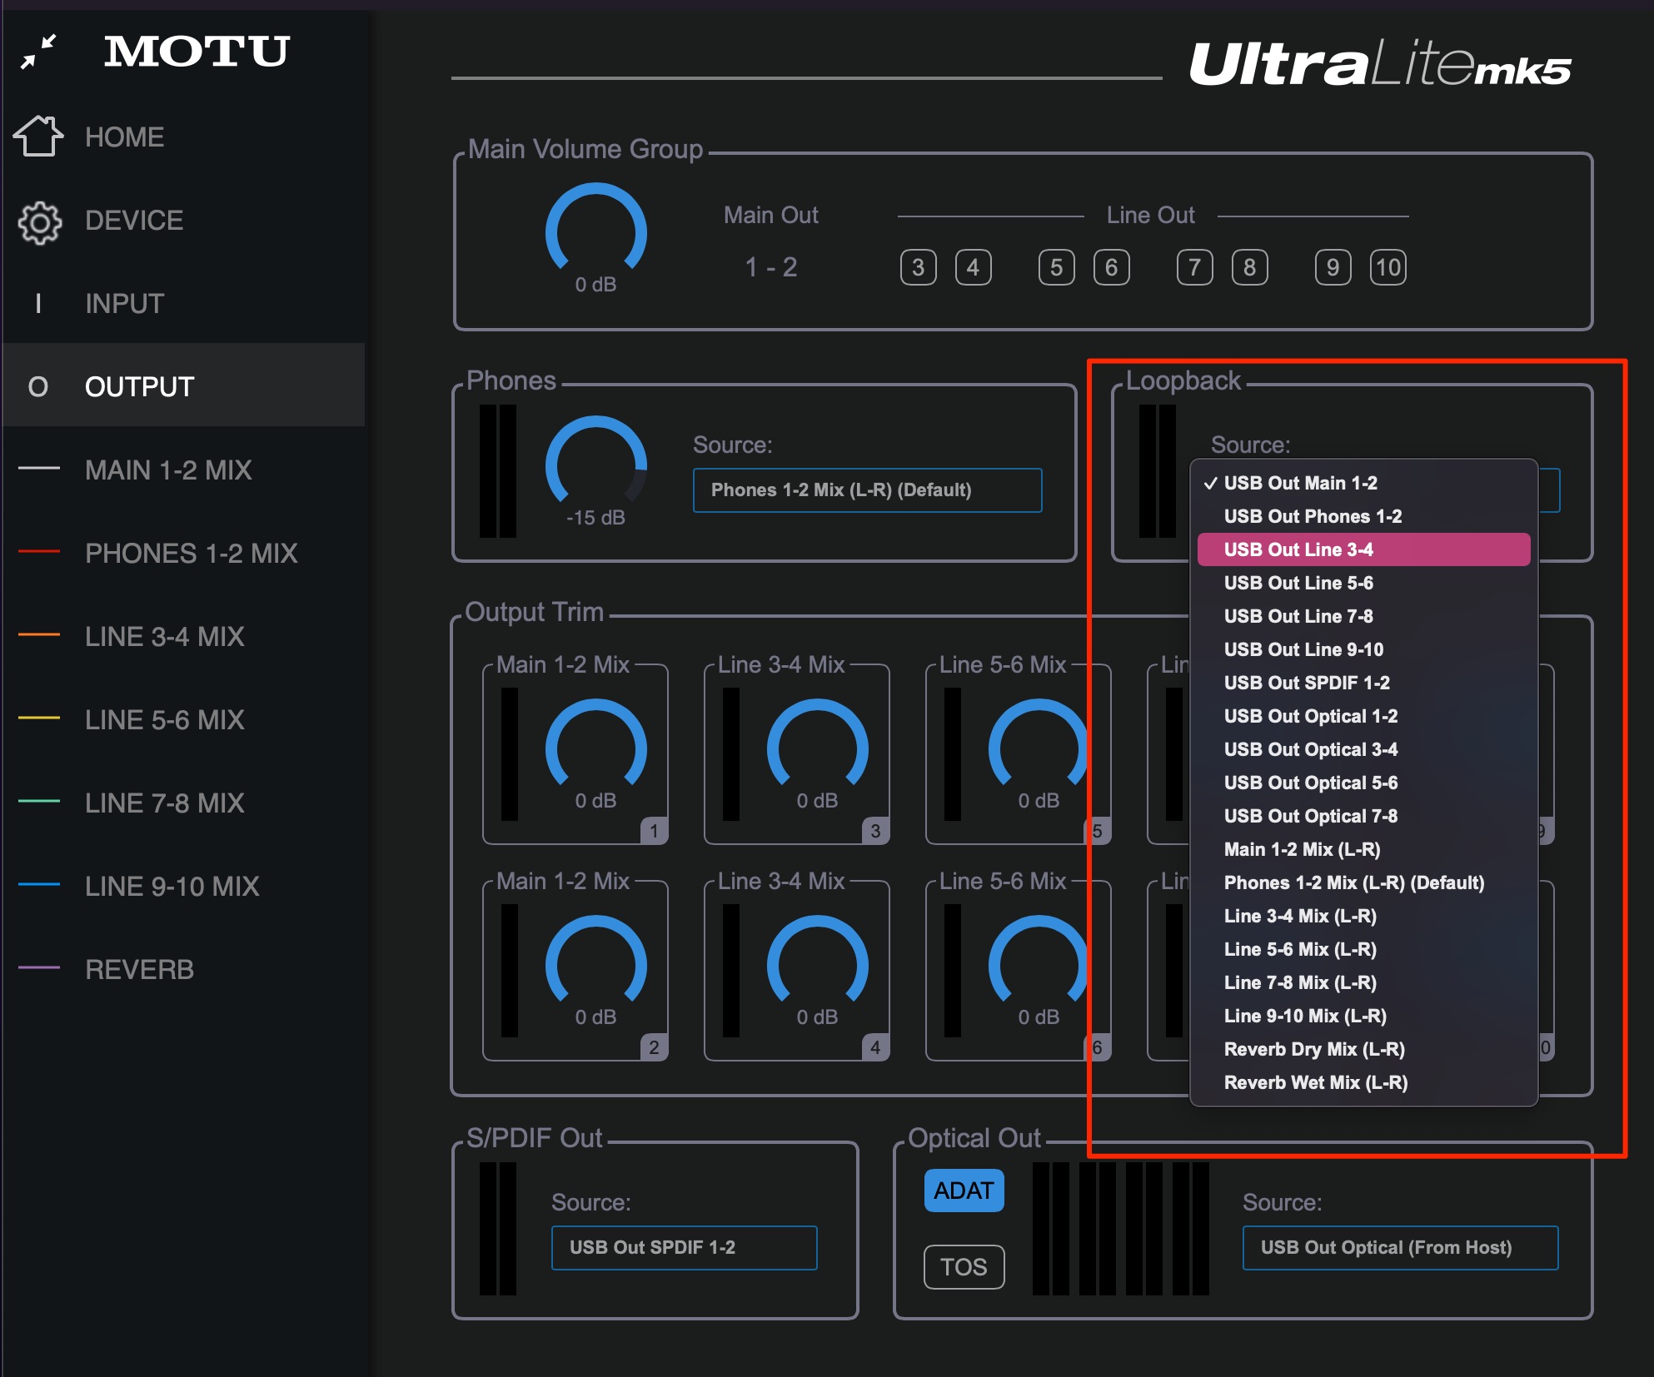Toggle Line Out 9 in volume group
Image resolution: width=1654 pixels, height=1377 pixels.
click(x=1333, y=267)
